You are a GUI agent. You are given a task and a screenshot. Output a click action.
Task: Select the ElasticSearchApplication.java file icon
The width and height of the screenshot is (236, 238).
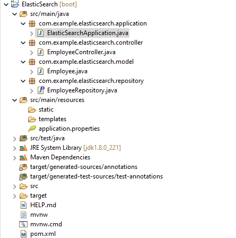(41, 33)
